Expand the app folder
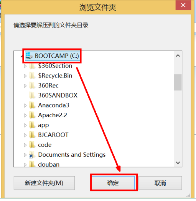This screenshot has height=201, width=196. pos(25,125)
